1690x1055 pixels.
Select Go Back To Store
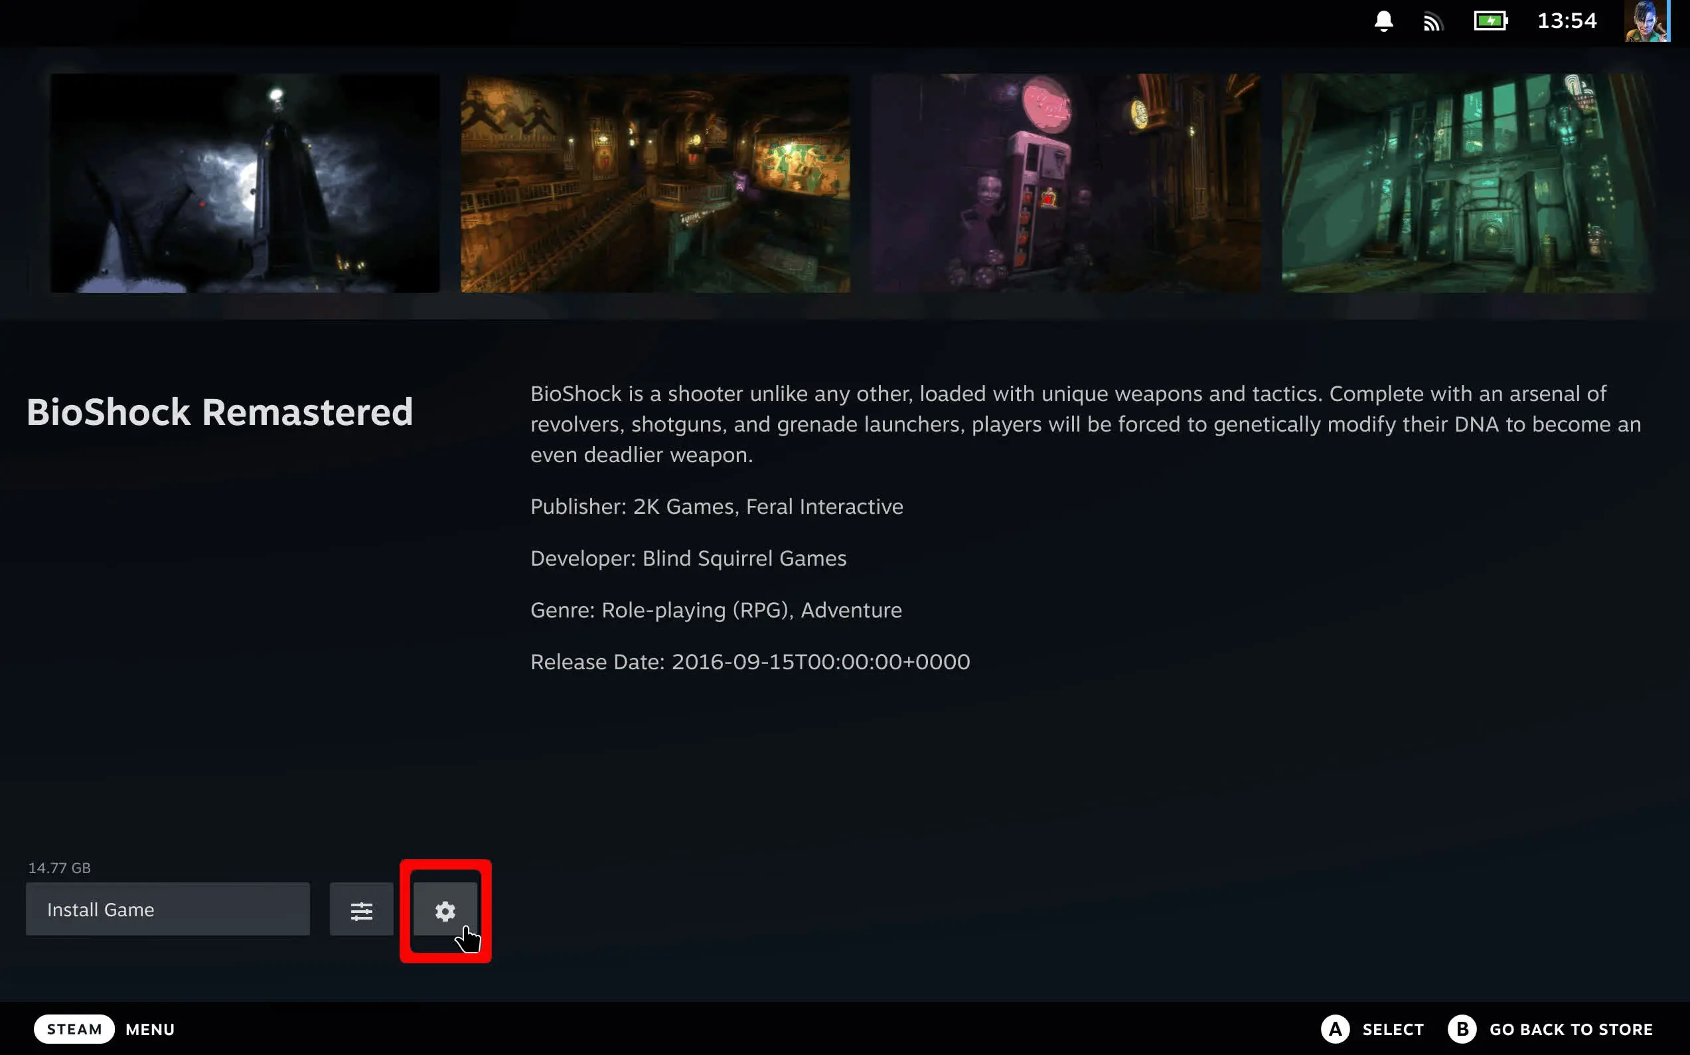(x=1571, y=1030)
